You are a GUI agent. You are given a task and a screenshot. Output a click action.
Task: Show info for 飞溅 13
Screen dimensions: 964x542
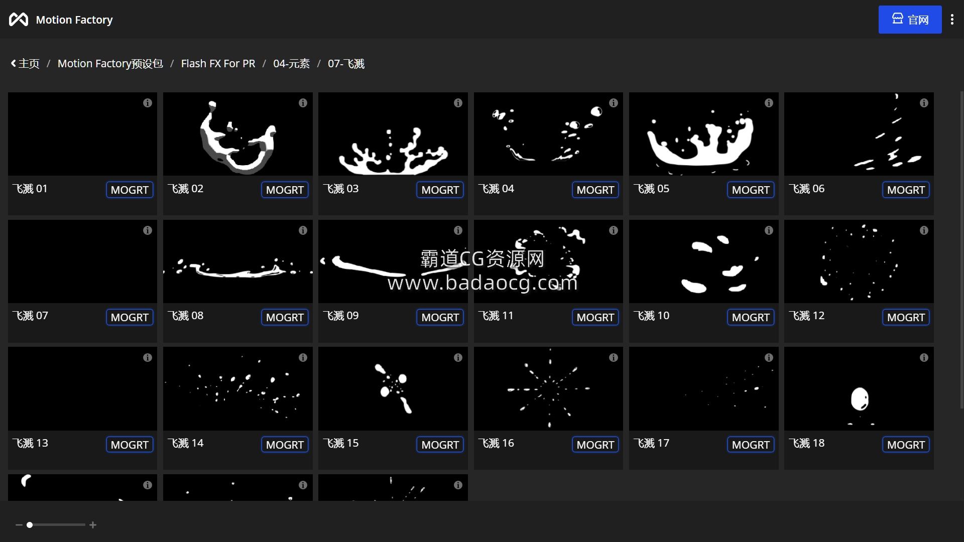147,358
